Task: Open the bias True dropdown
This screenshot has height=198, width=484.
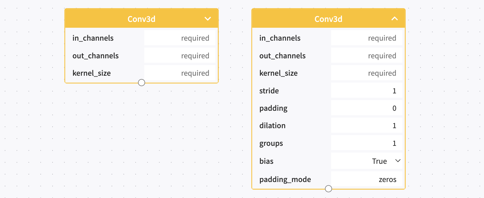Action: pos(367,161)
